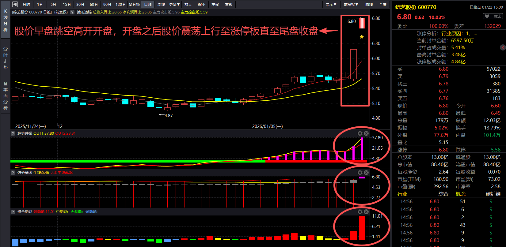The height and width of the screenshot is (247, 506).
Task: Click 缩小 to zoom out chart
Action: [x=202, y=4]
